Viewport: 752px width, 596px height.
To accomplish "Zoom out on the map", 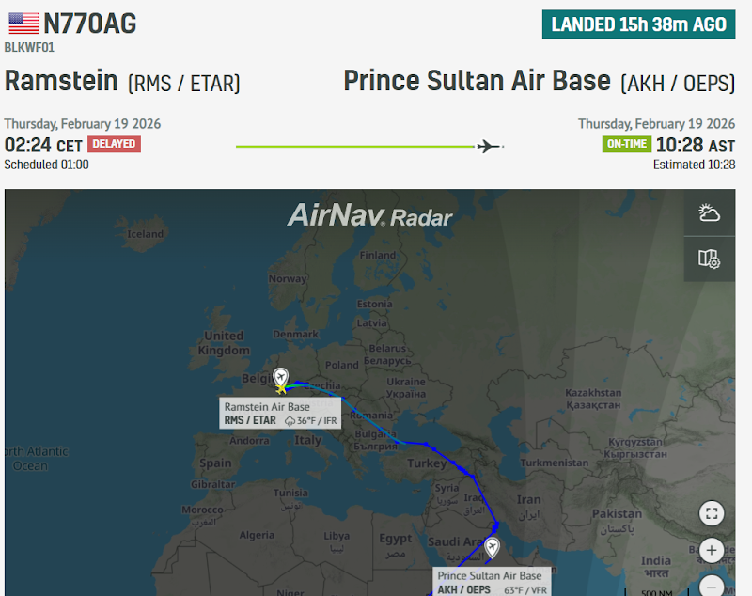I will click(x=712, y=585).
